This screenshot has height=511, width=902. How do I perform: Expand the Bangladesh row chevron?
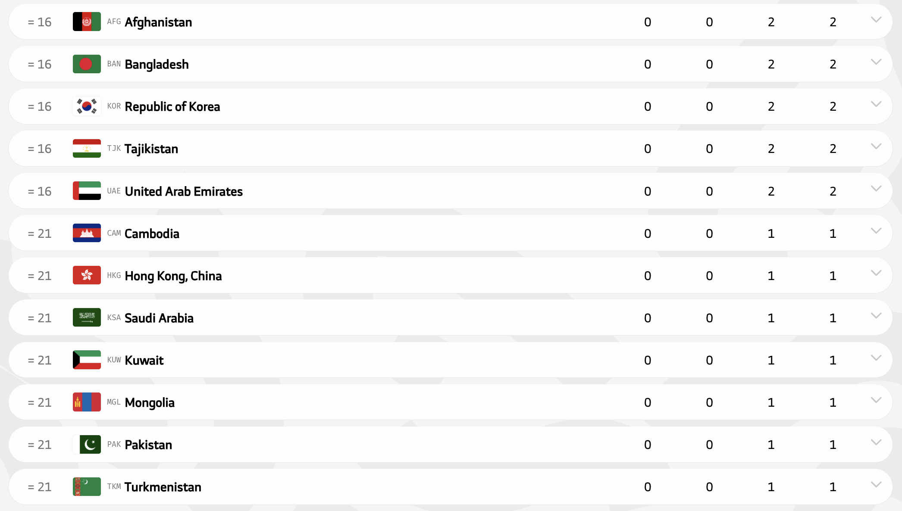pyautogui.click(x=876, y=62)
